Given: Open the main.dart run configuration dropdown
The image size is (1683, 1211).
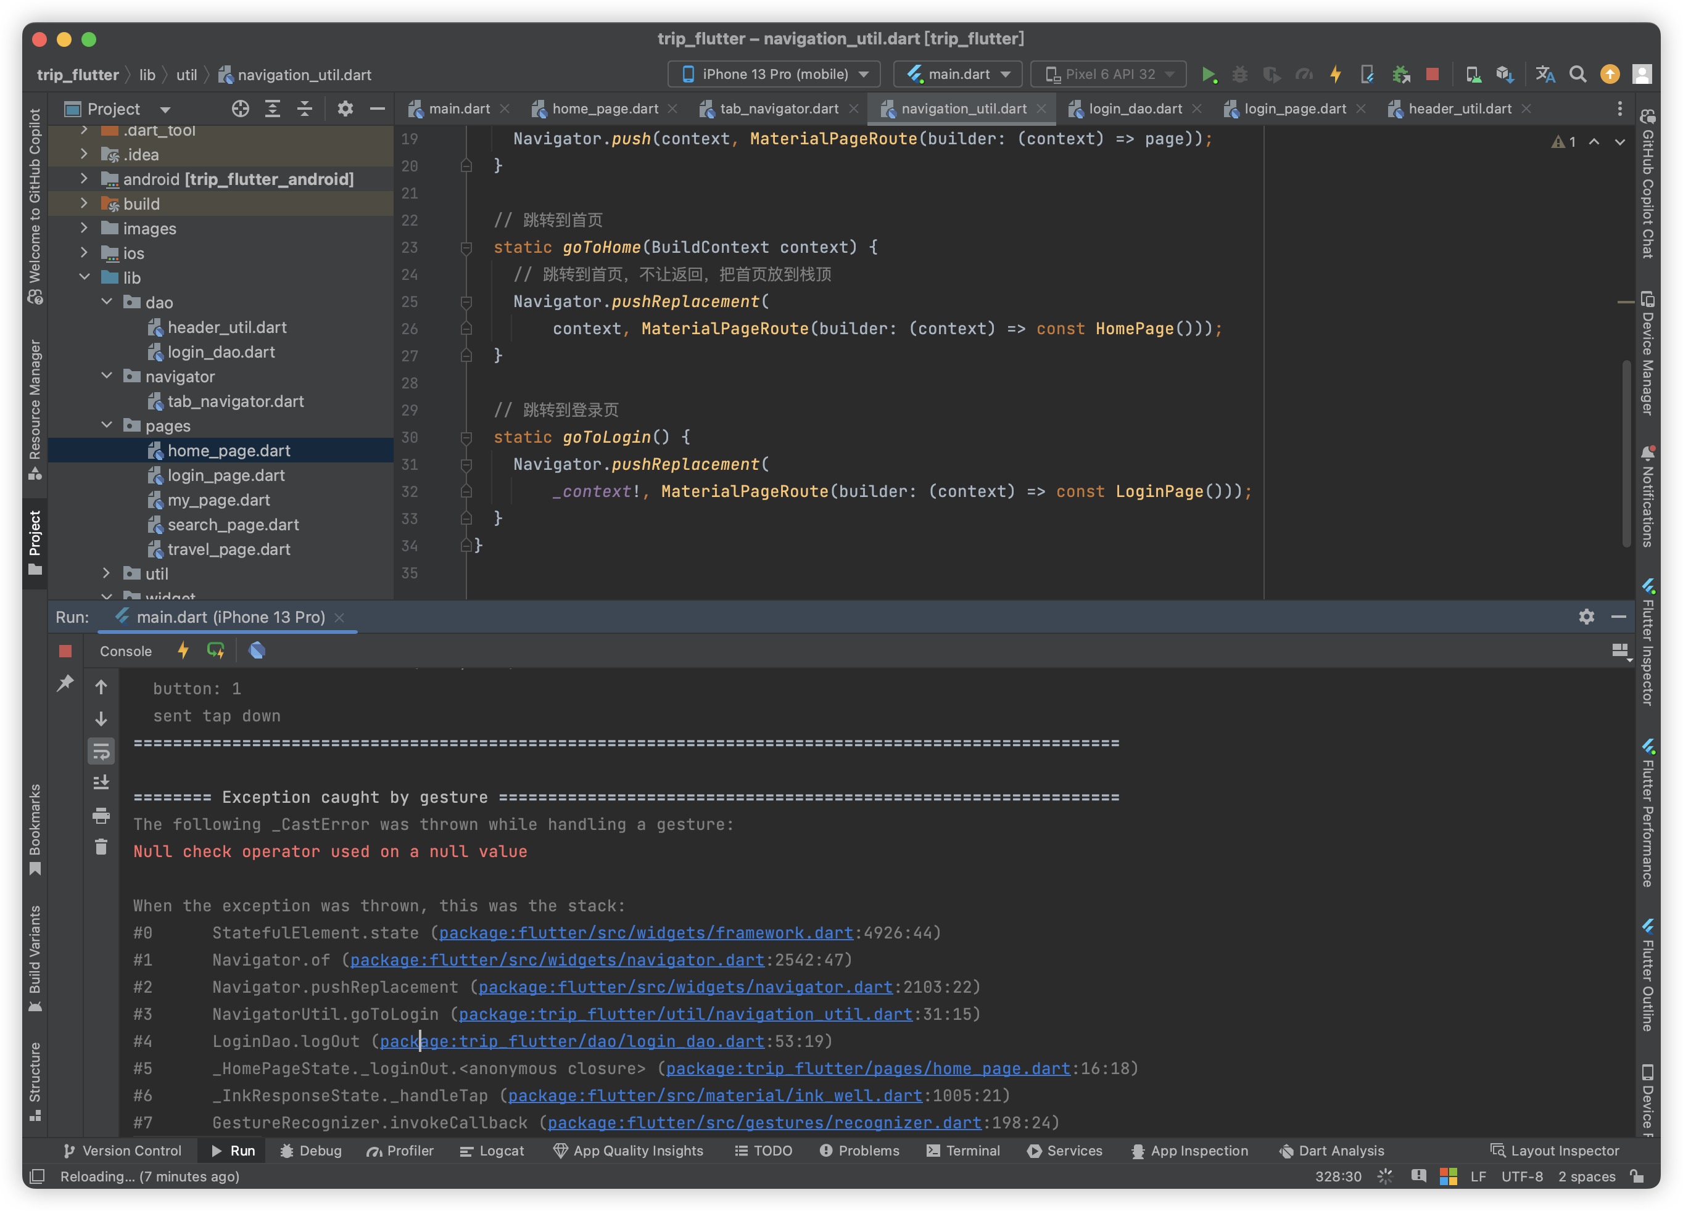Looking at the screenshot, I should point(958,74).
